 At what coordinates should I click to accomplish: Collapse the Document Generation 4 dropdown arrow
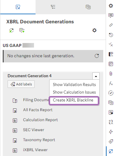pyautogui.click(x=96, y=76)
